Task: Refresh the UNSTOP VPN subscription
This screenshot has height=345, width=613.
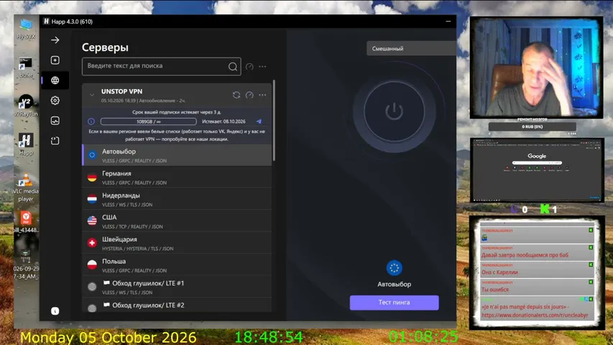Action: point(236,95)
